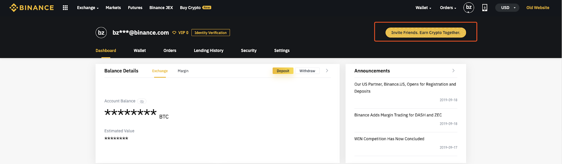The height and width of the screenshot is (164, 562).
Task: Click the Binance logo
Action: click(x=32, y=8)
